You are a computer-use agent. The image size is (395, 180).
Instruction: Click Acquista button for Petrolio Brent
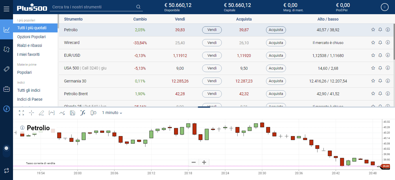point(276,94)
